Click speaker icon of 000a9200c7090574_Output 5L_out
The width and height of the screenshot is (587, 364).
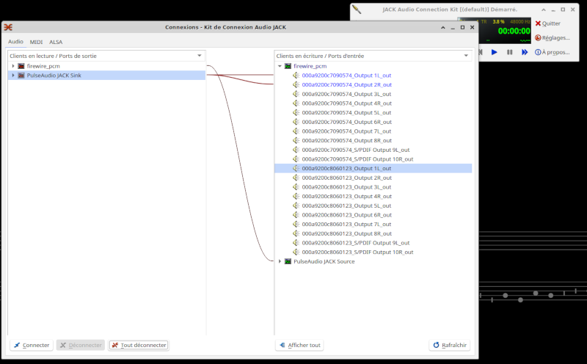tap(296, 112)
